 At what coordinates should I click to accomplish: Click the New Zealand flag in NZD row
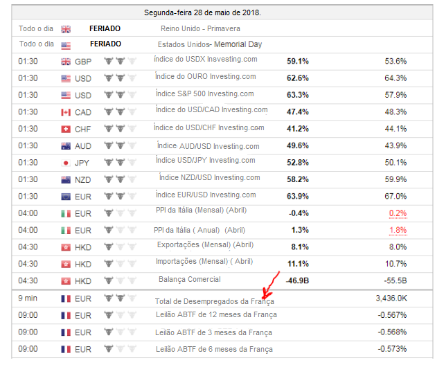coord(66,179)
